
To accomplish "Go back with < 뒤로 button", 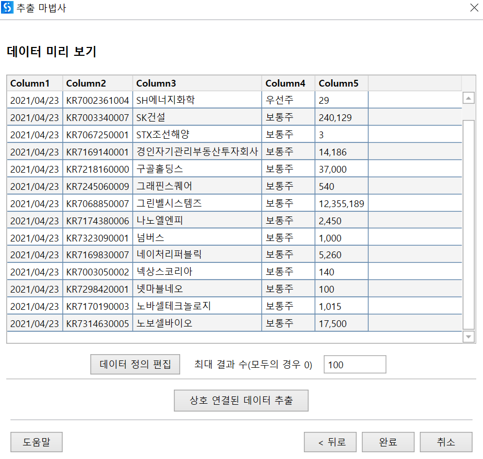I will point(330,442).
